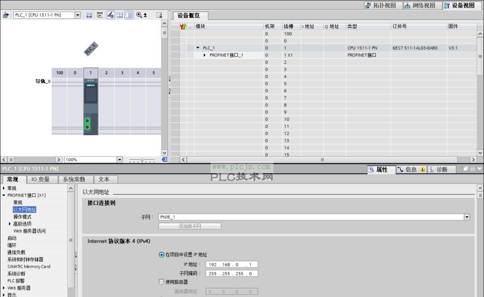Click the show module labels pencil icon

click(x=111, y=15)
